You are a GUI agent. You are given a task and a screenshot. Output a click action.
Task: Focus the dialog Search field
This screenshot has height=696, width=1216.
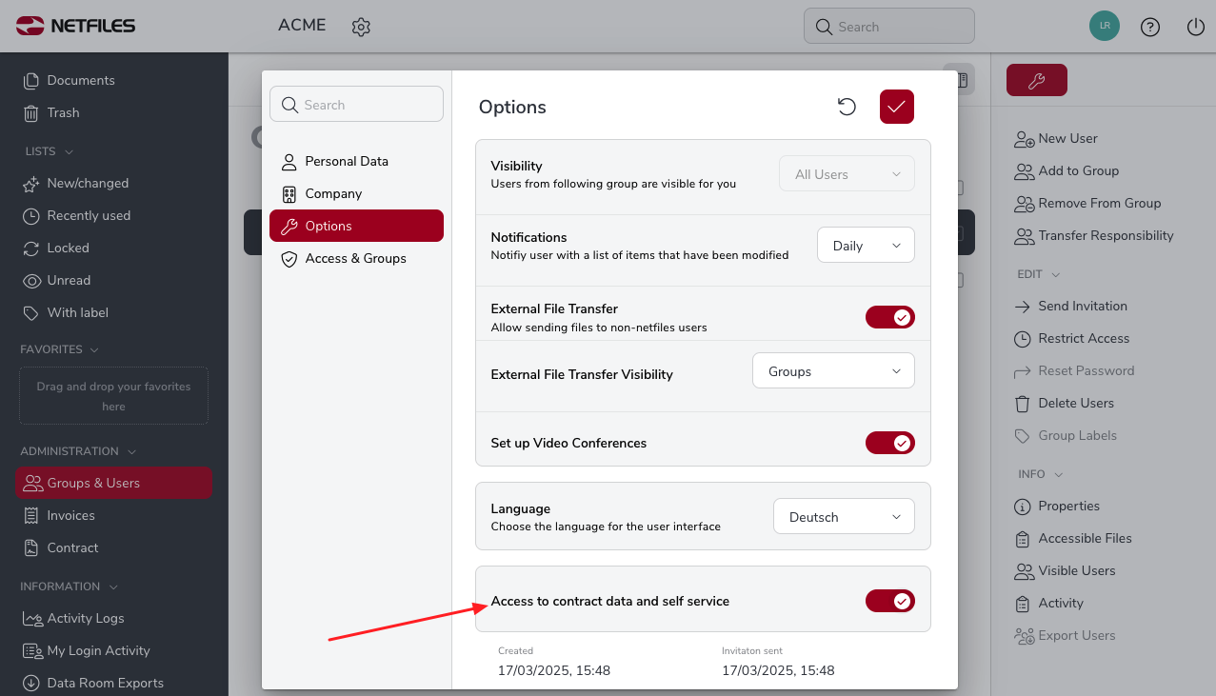click(x=356, y=105)
